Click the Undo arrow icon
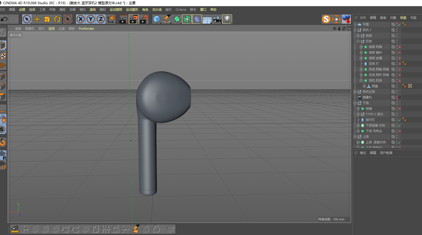This screenshot has height=235, width=422. [4, 19]
